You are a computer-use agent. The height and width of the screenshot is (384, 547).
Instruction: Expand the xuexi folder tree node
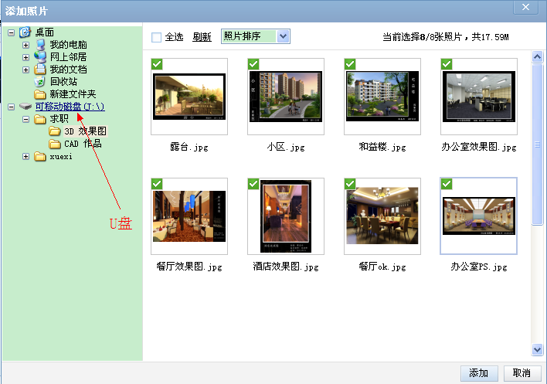pos(25,156)
